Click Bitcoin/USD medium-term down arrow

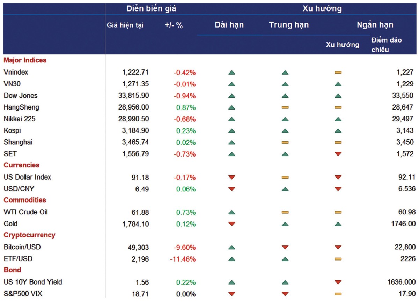click(x=285, y=247)
